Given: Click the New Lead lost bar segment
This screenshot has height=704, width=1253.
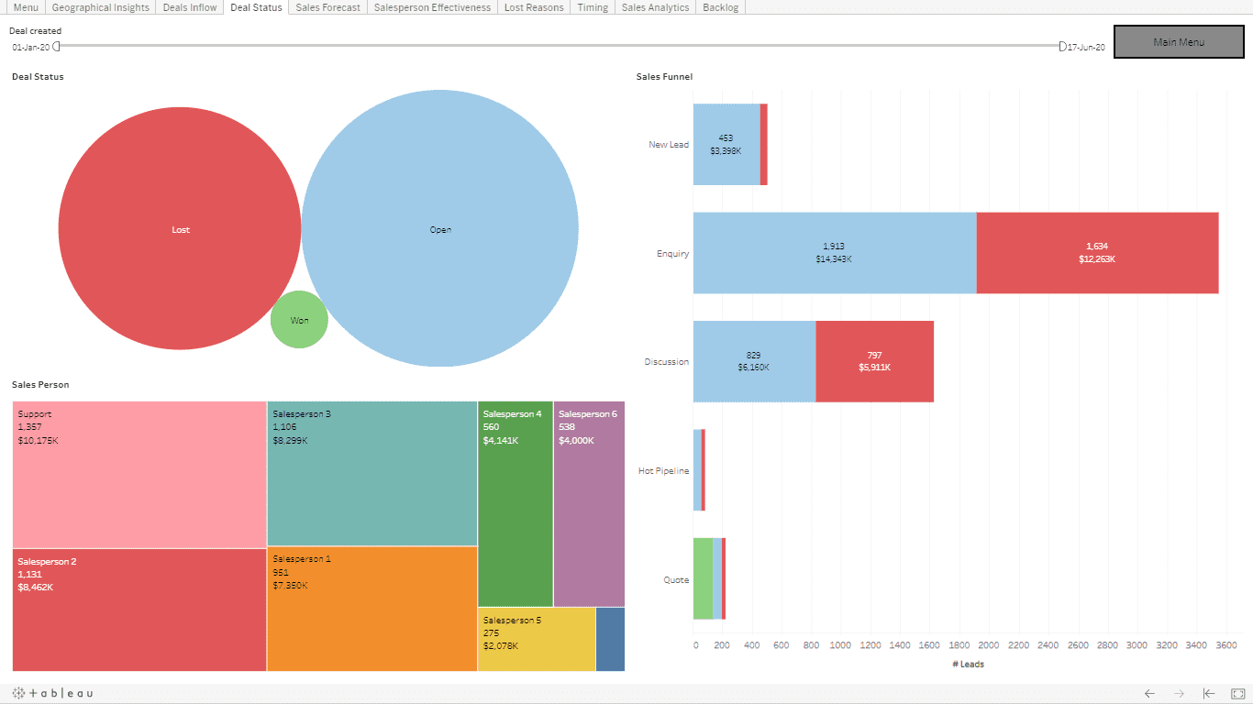Looking at the screenshot, I should (764, 144).
